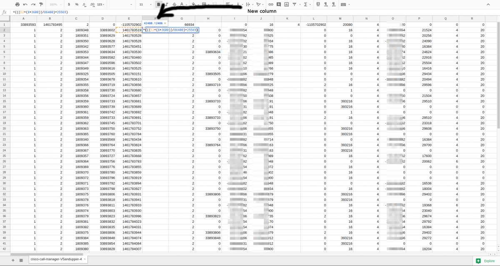Apply percent format to selection

pyautogui.click(x=77, y=4)
